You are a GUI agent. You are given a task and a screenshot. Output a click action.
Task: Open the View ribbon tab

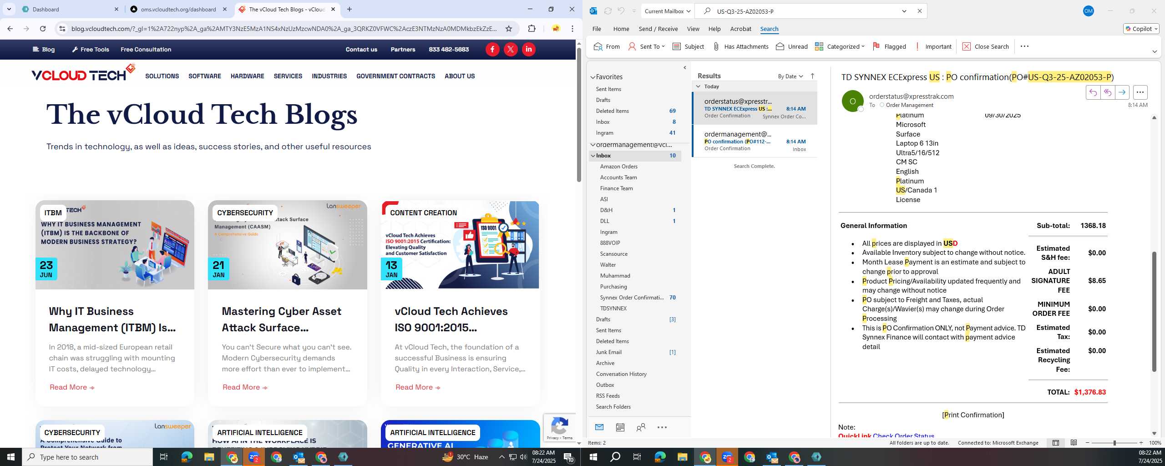(693, 29)
